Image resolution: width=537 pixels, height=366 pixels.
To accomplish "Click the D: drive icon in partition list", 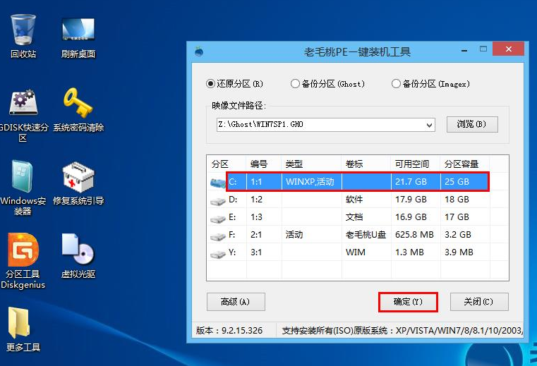I will coord(217,200).
